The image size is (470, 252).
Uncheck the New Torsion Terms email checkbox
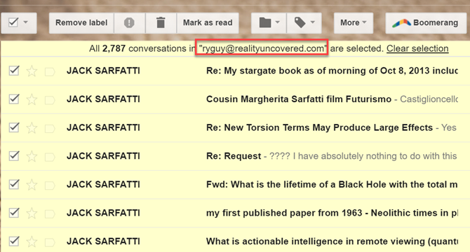coord(14,127)
